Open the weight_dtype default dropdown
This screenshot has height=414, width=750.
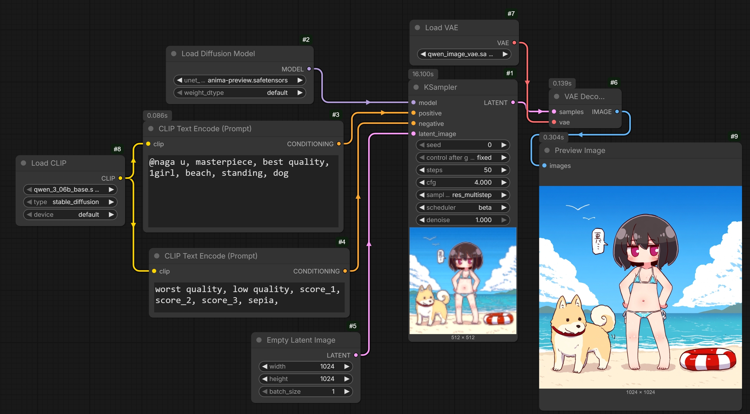click(239, 93)
